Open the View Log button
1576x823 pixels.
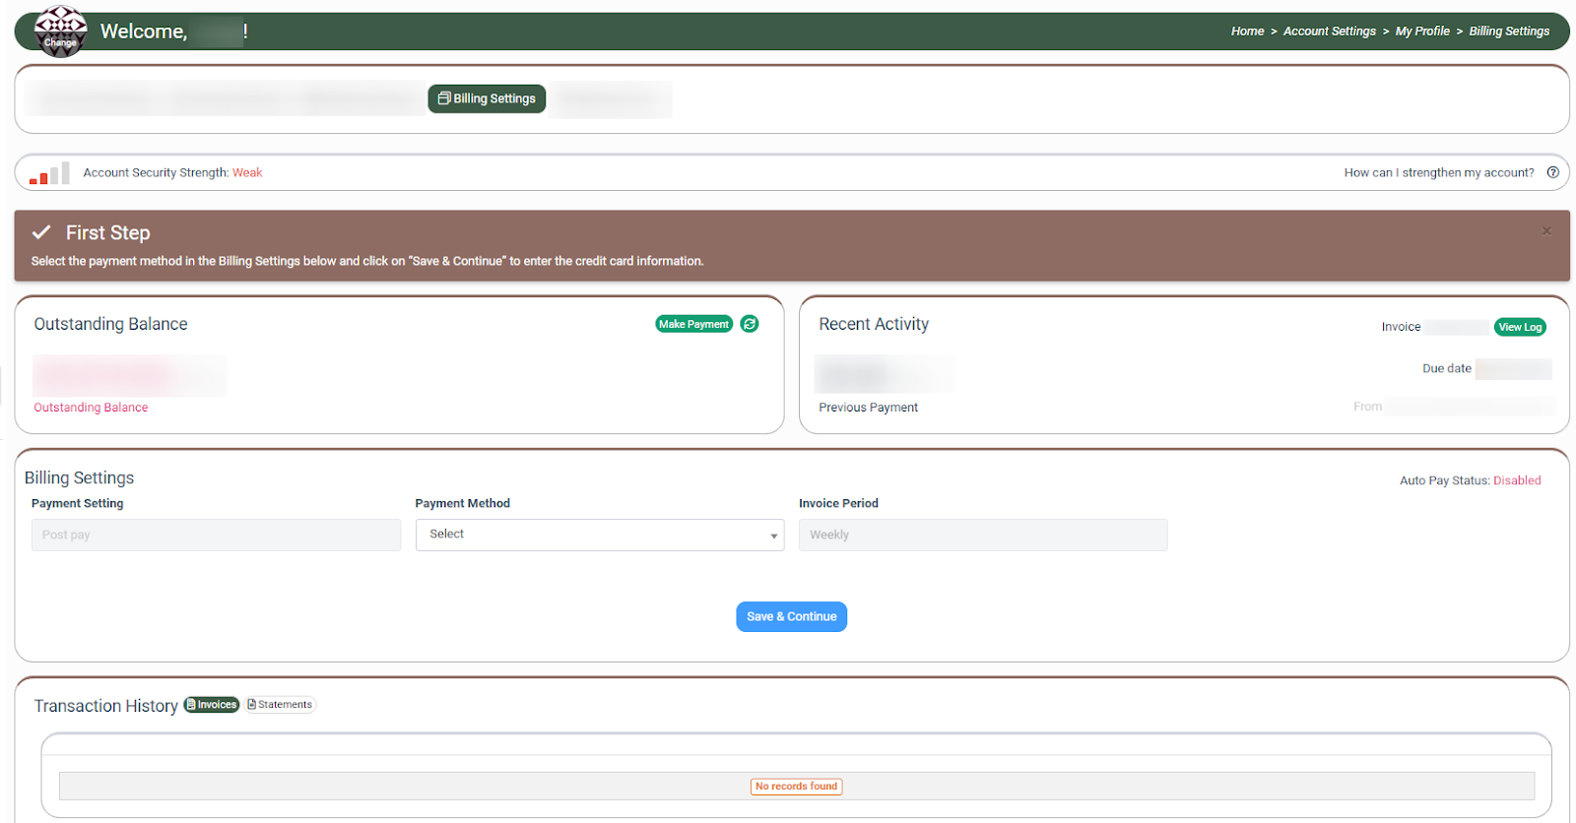[x=1519, y=327]
